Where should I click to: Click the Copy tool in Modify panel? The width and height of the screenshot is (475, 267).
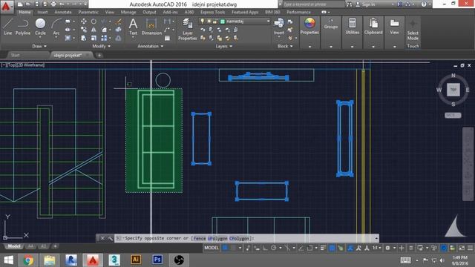84,30
